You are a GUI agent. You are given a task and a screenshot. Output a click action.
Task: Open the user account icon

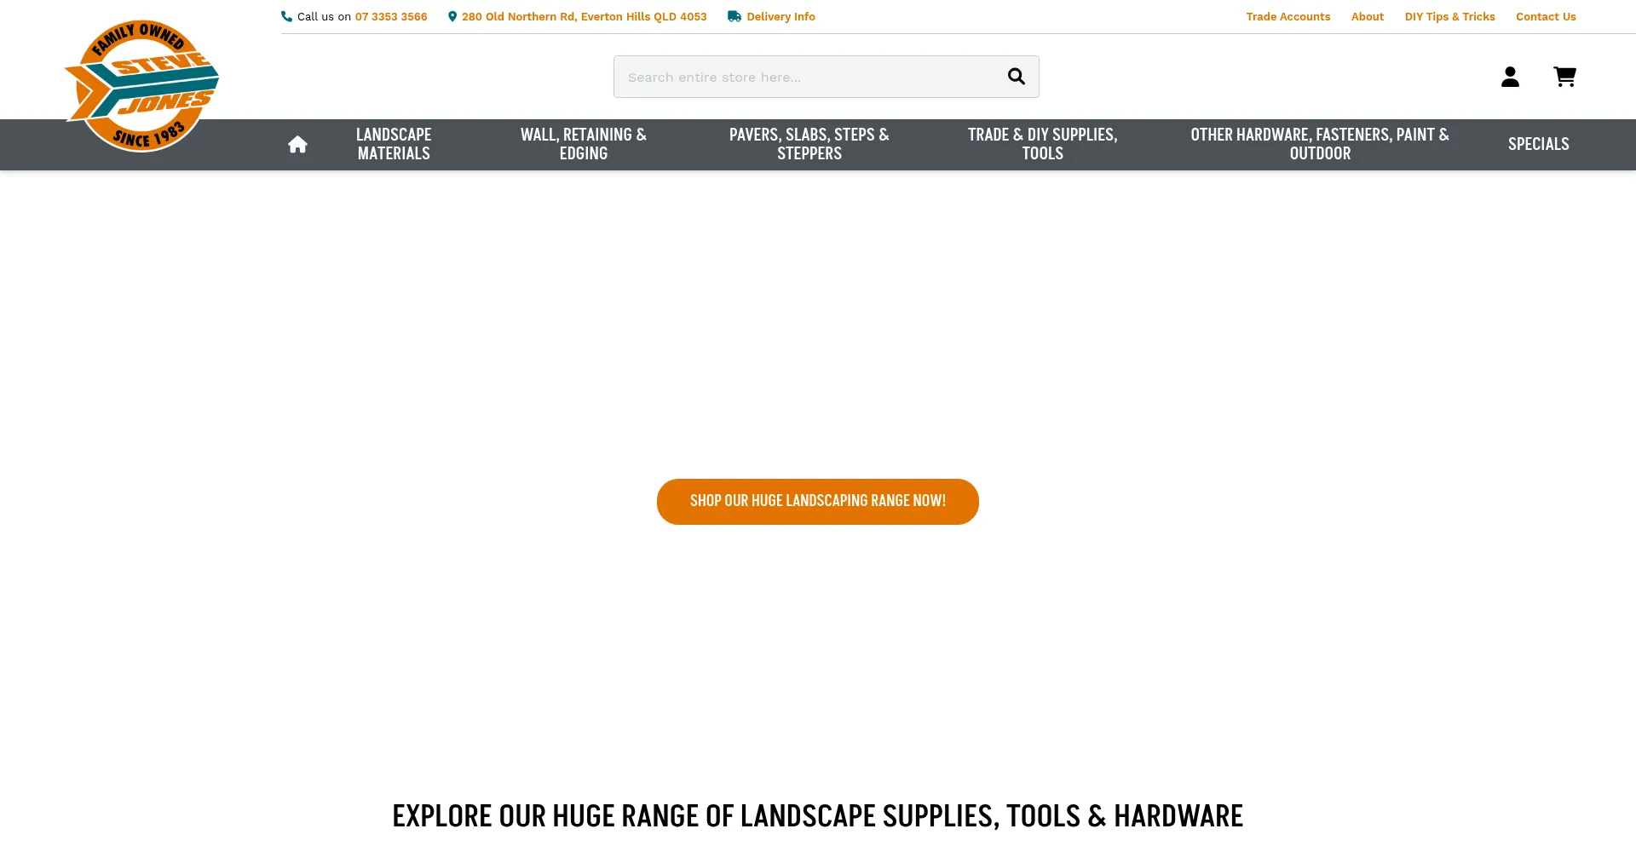[x=1510, y=77]
